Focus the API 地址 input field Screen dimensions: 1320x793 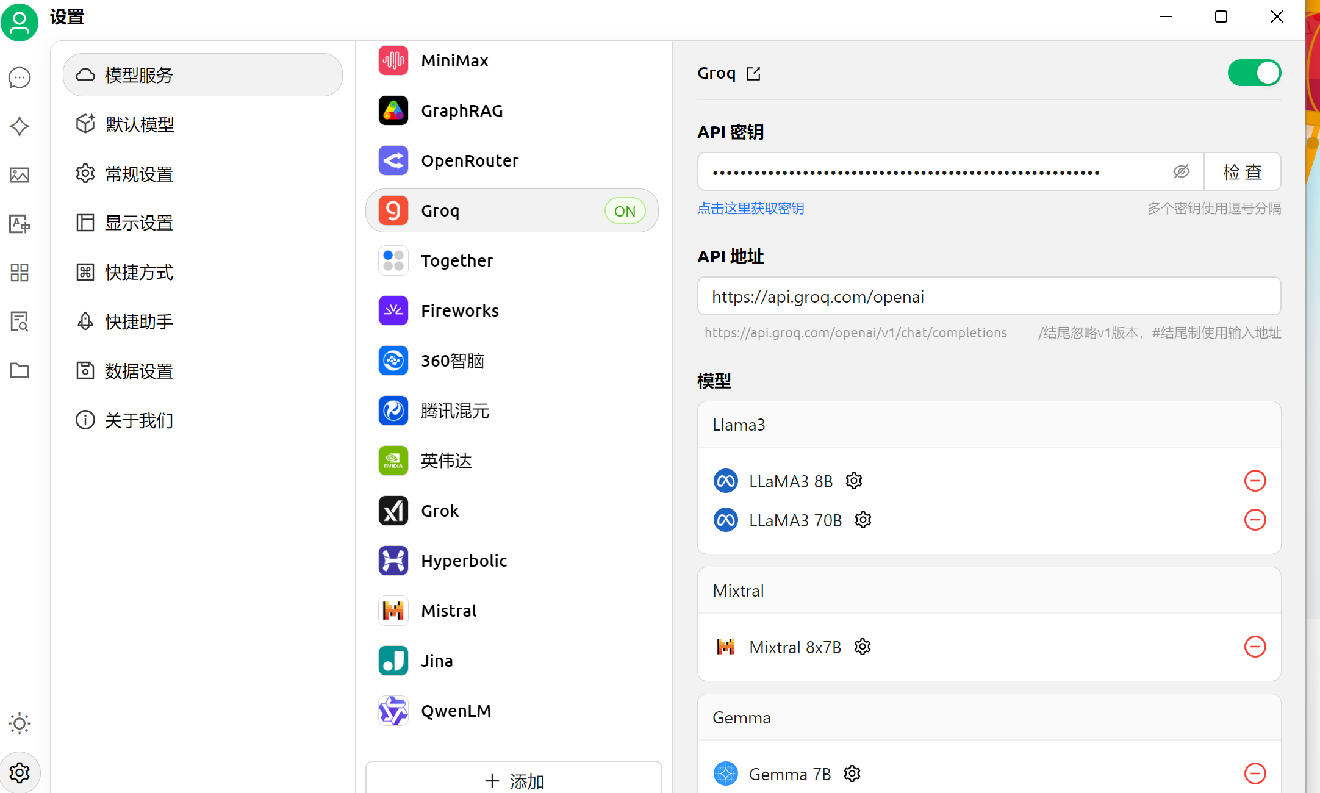point(988,296)
